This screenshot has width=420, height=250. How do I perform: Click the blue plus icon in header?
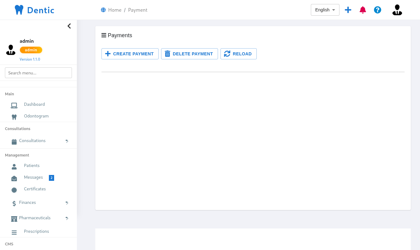tap(348, 10)
